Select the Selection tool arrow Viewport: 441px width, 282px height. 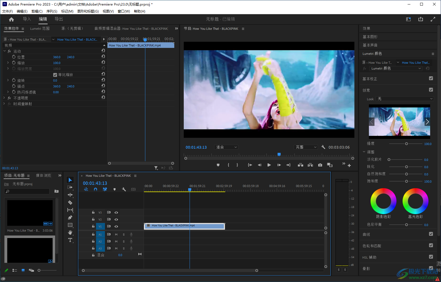(70, 180)
